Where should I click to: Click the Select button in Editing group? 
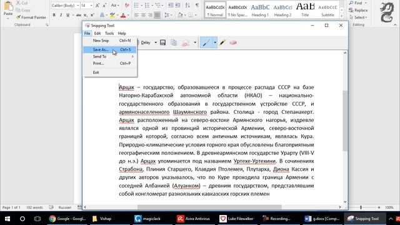[x=358, y=17]
